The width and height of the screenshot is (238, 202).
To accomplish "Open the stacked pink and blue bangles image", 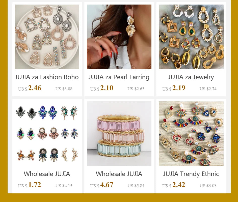I will [119, 134].
